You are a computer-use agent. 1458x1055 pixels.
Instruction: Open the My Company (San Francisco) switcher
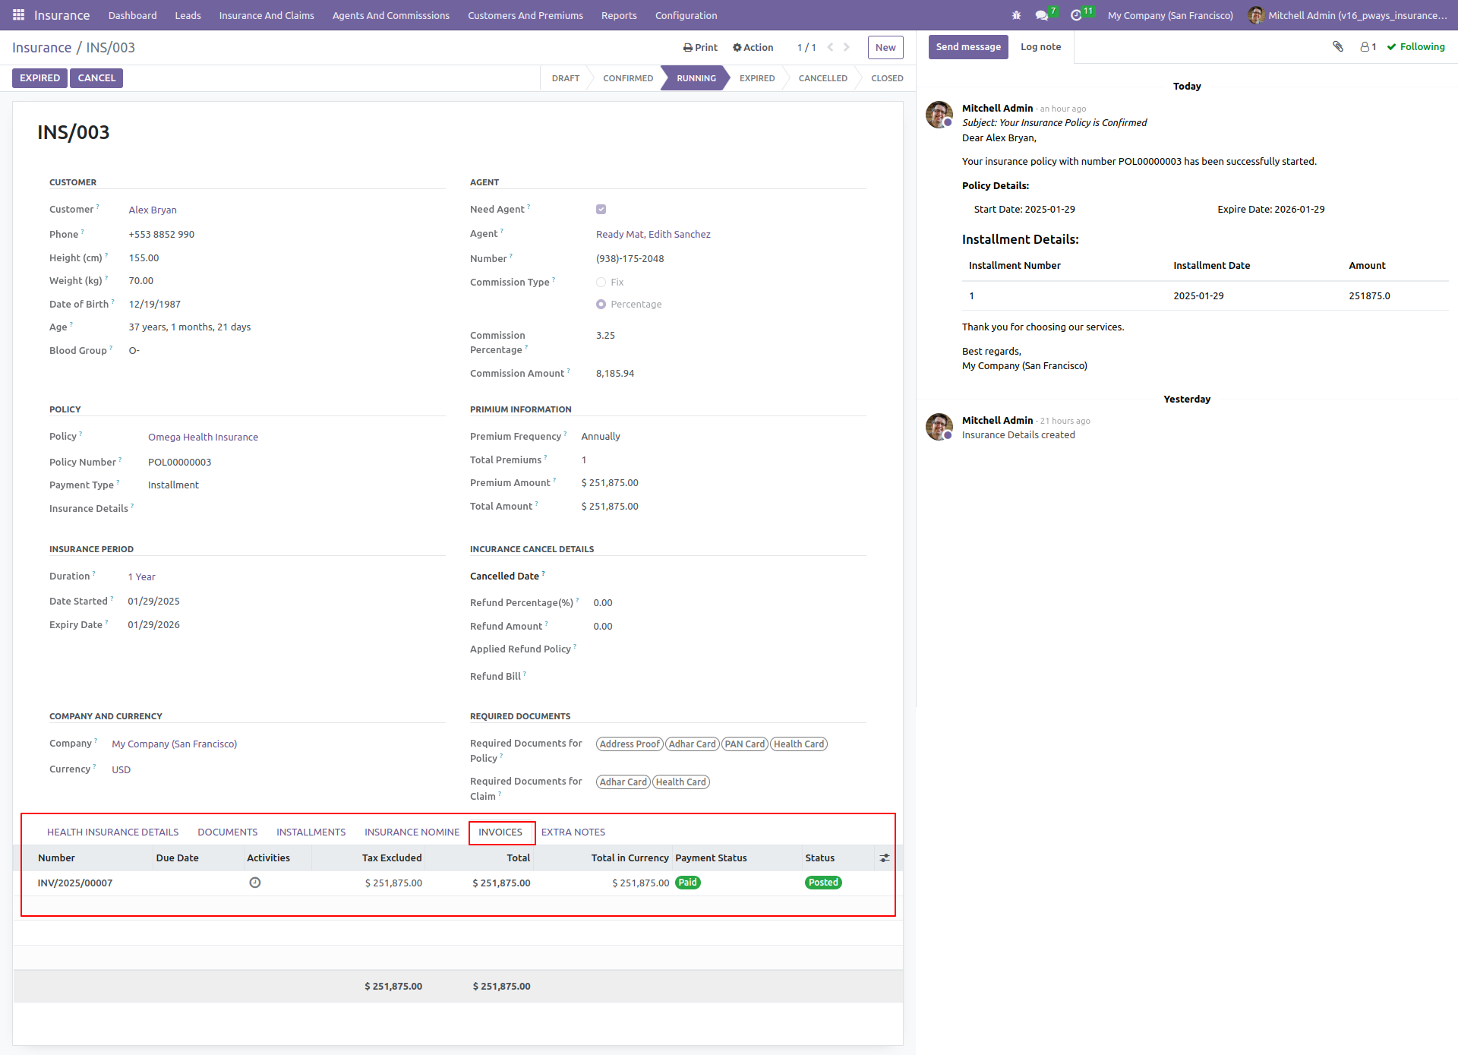coord(1170,15)
